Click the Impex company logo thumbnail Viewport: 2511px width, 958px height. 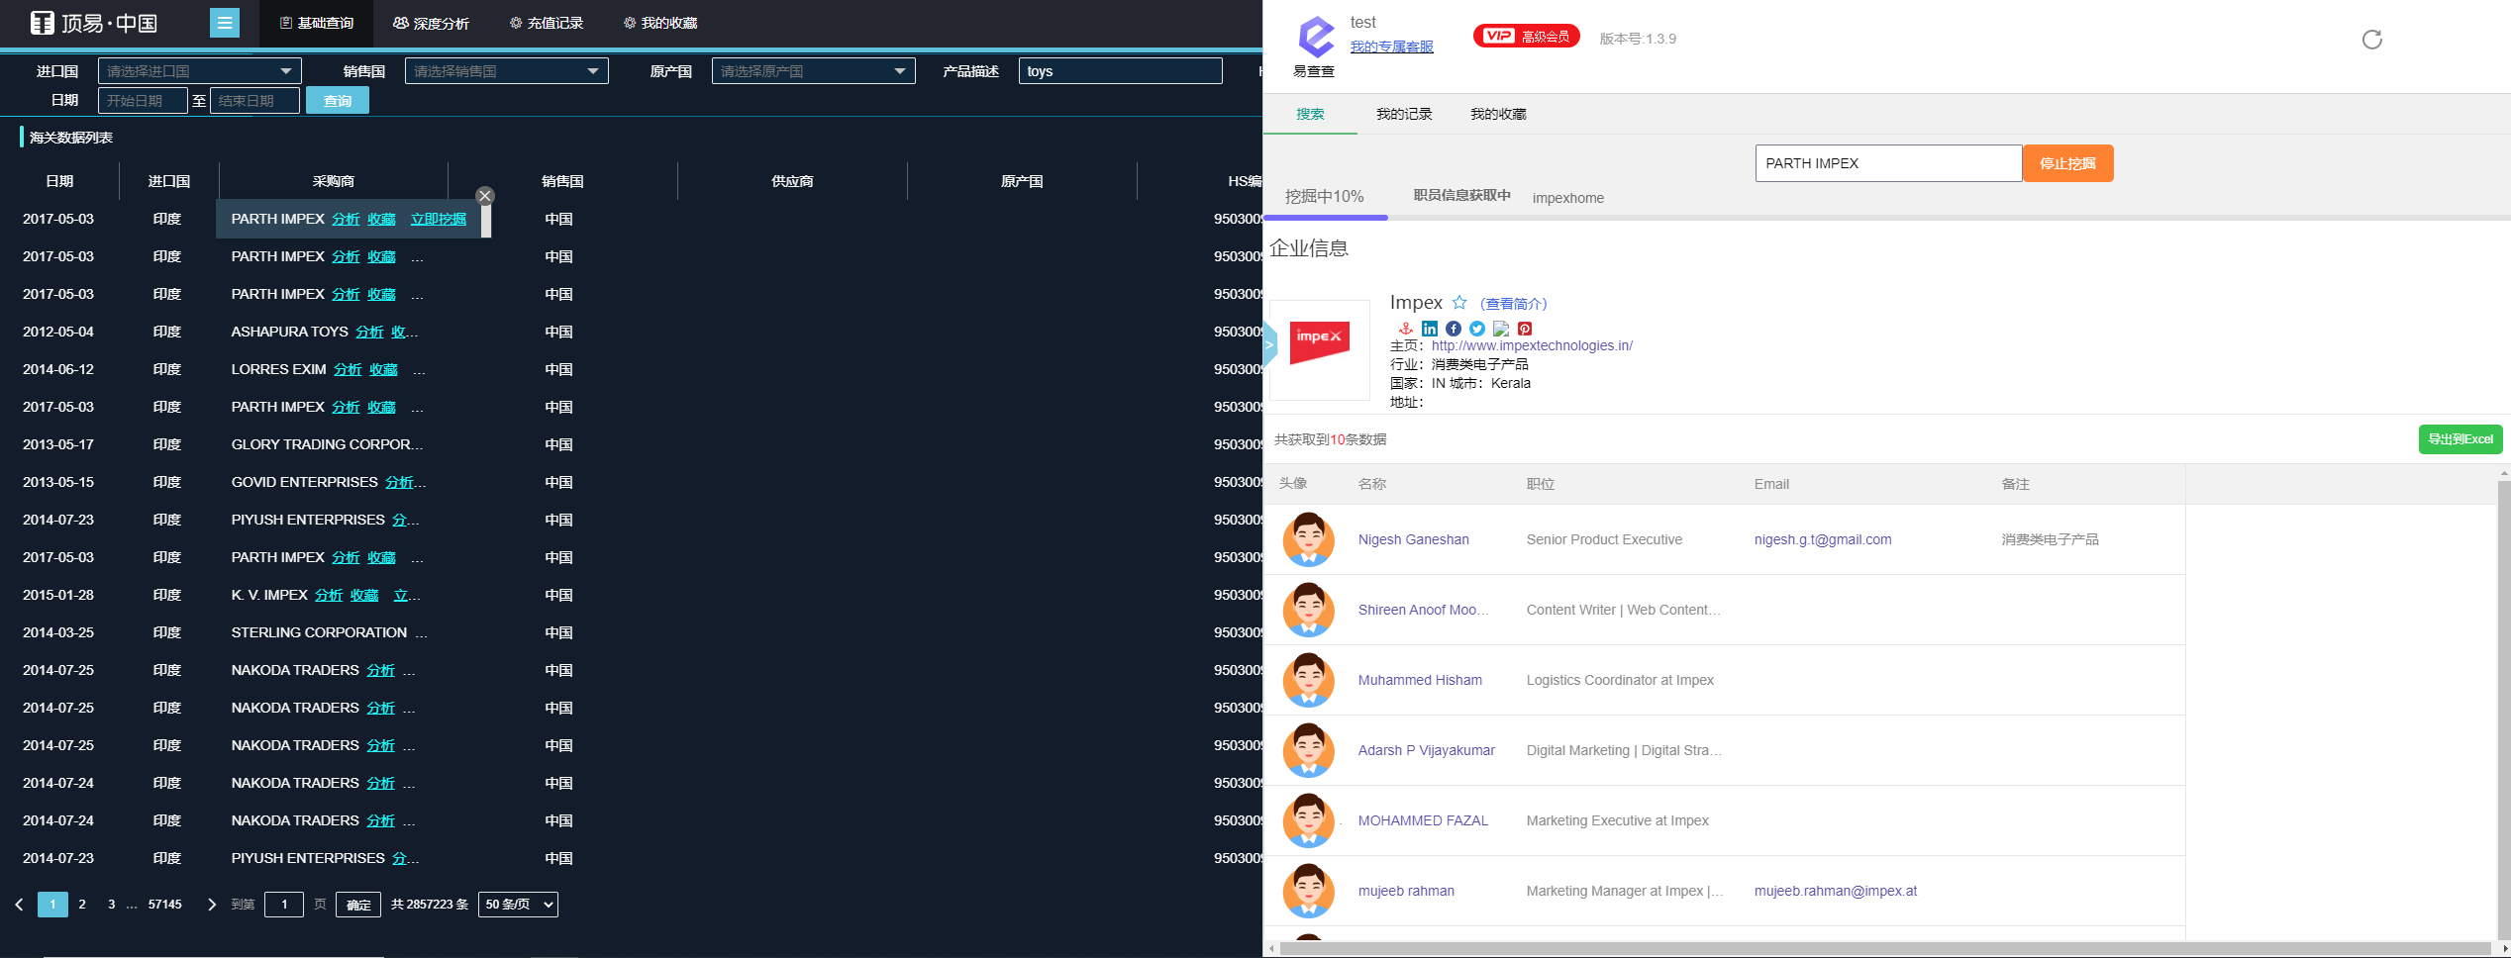[1320, 349]
